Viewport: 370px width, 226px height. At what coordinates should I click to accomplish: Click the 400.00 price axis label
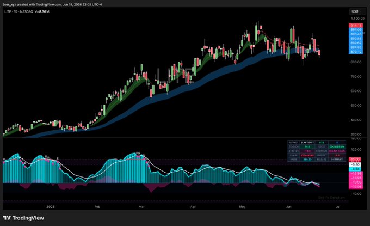tap(356, 120)
